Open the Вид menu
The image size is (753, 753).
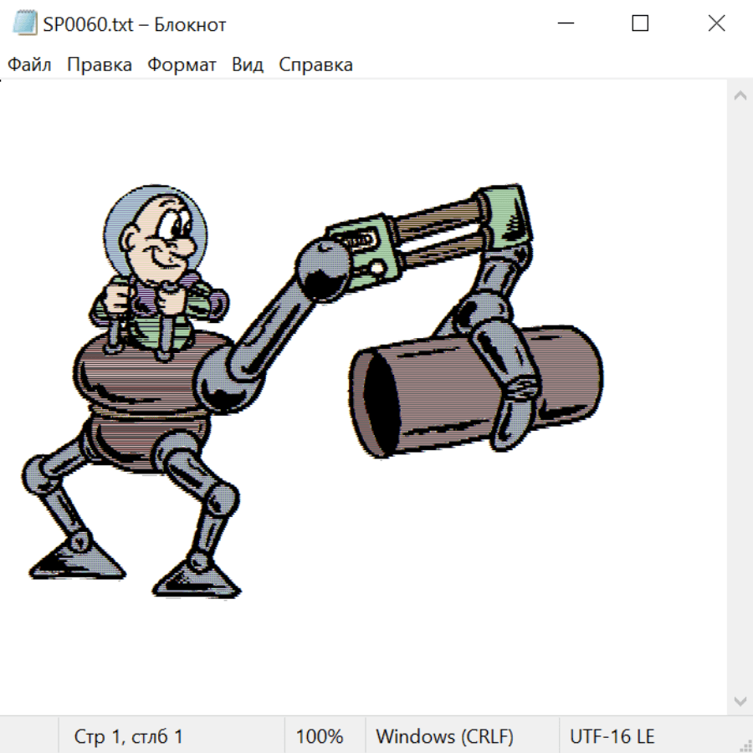(247, 65)
